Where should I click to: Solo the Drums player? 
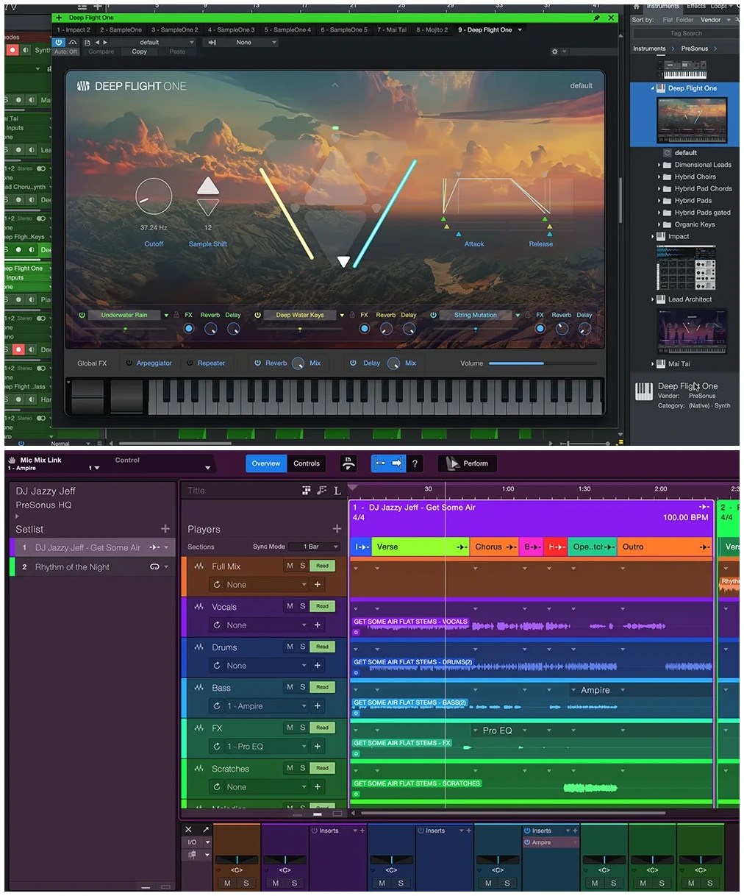pos(302,647)
